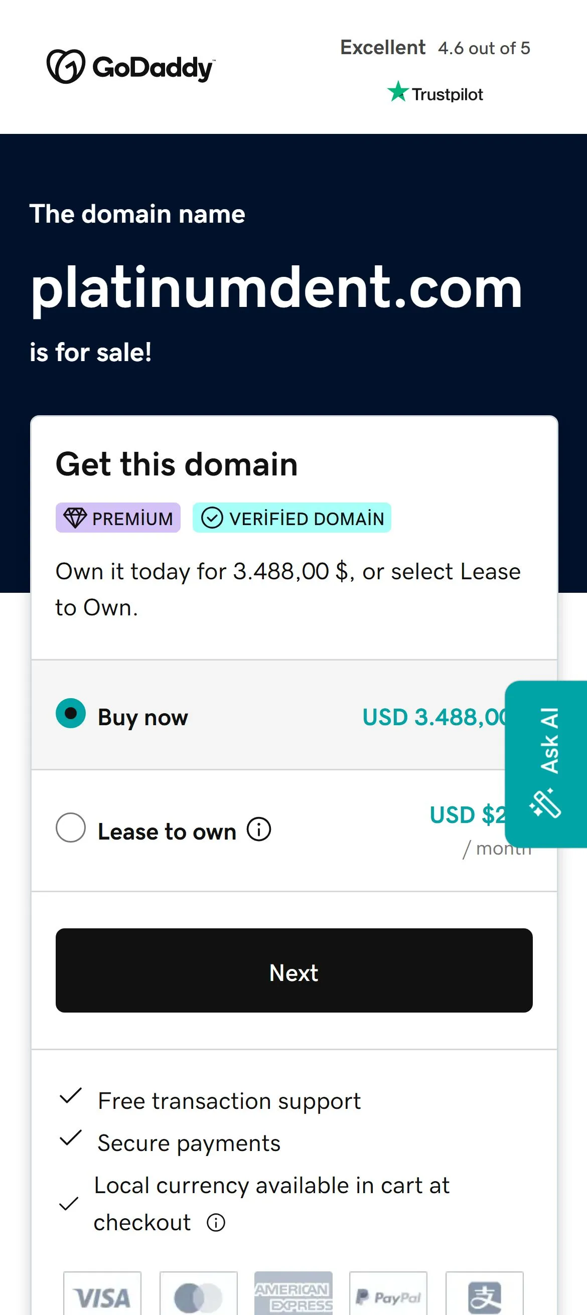Screen dimensions: 587x1315
Task: Click the Lease to own monthly price
Action: [x=467, y=815]
